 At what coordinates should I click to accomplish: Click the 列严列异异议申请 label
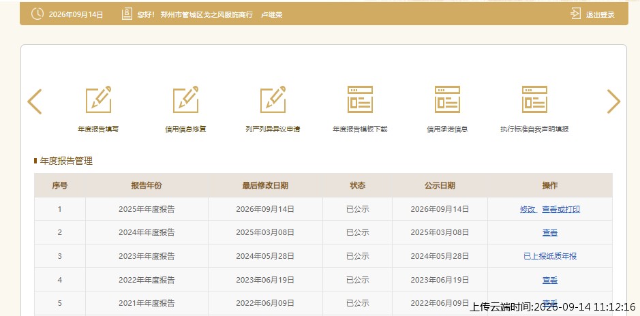[x=273, y=129]
